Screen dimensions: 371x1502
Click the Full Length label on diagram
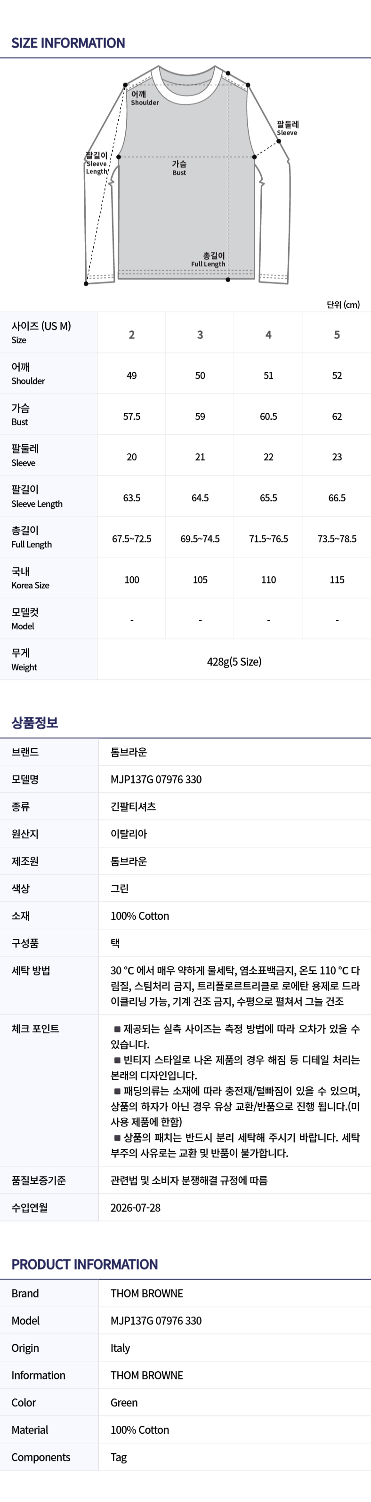(x=208, y=259)
